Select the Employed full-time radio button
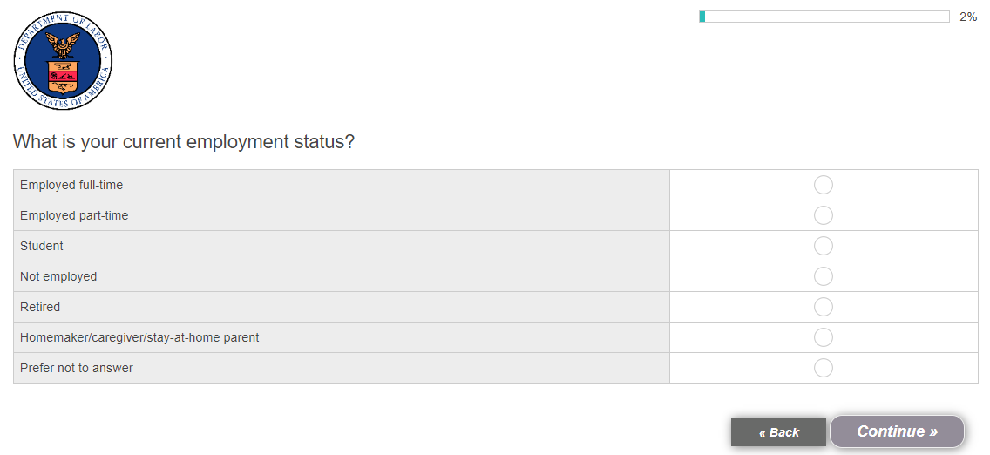This screenshot has height=455, width=990. [823, 185]
